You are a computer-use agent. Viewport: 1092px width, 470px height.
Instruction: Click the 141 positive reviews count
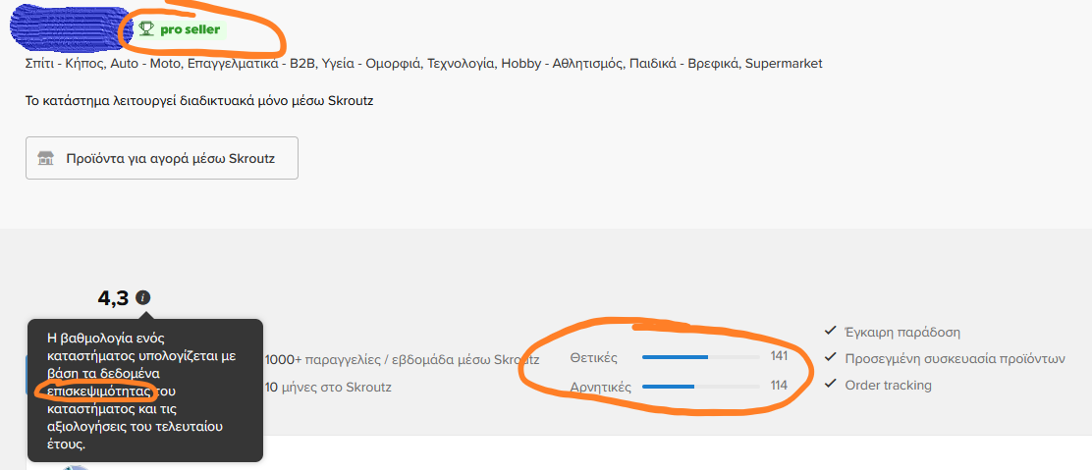coord(779,356)
